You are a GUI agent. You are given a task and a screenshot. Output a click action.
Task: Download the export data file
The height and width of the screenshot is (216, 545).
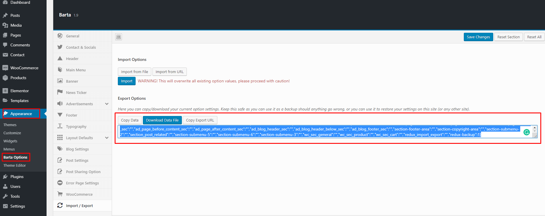pyautogui.click(x=162, y=120)
